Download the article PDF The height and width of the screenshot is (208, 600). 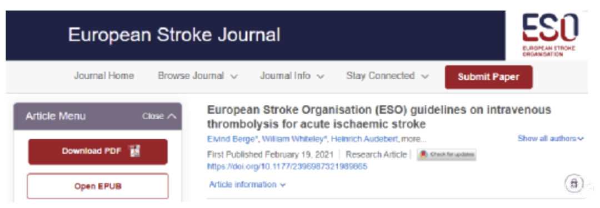point(98,152)
